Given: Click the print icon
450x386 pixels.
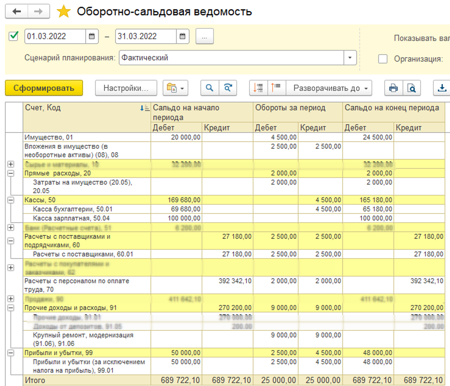Looking at the screenshot, I should point(393,88).
